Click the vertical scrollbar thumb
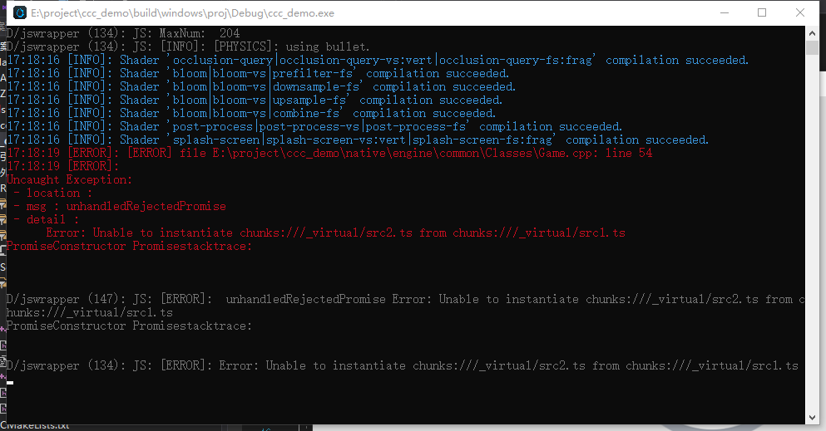826x431 pixels. coord(812,47)
